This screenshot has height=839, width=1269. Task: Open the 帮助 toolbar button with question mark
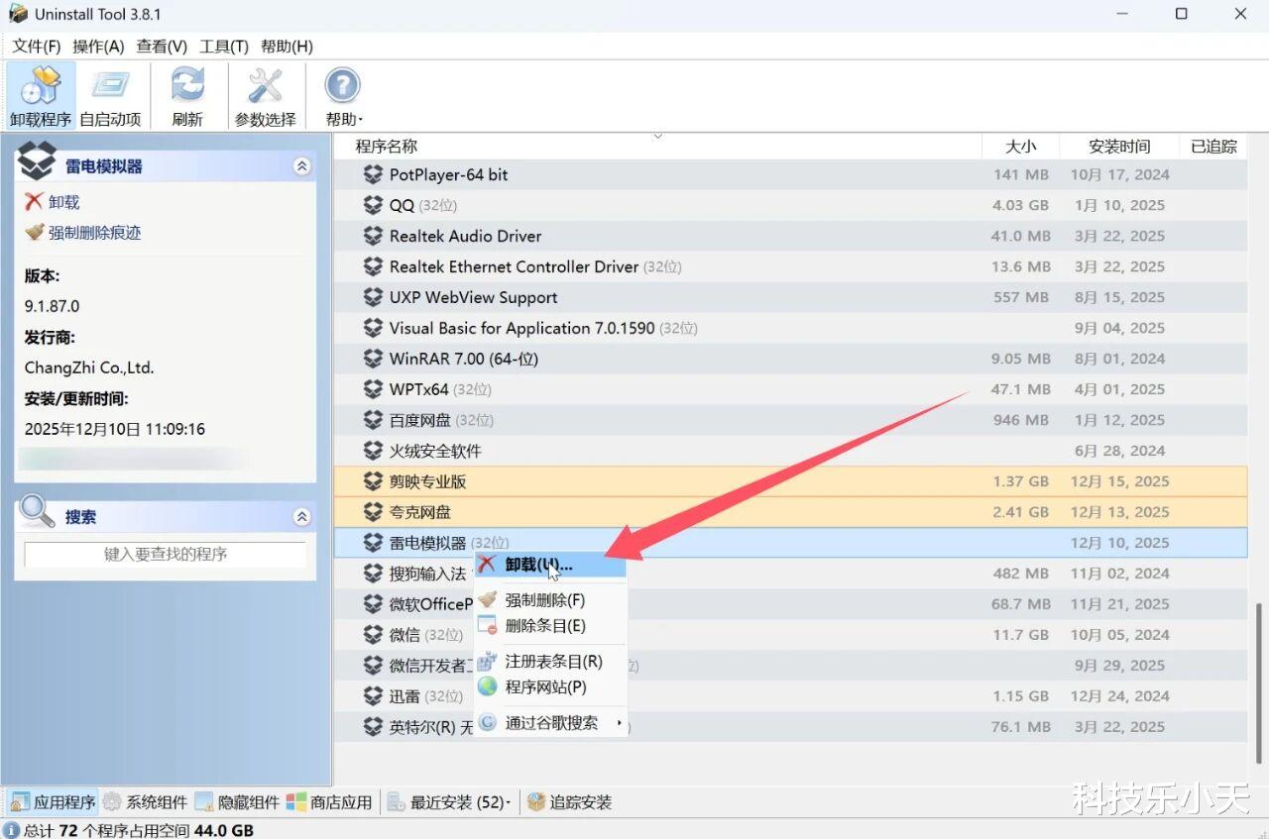[343, 96]
